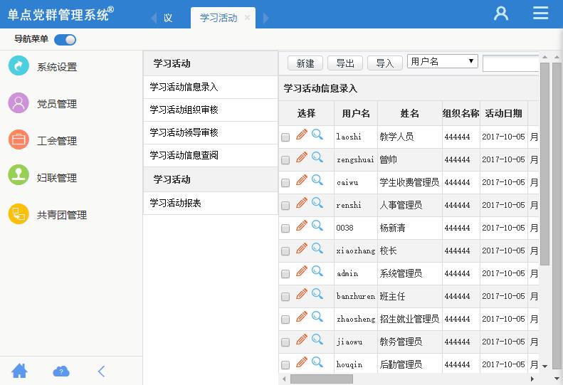Edit the laoshi row with pencil icon

(x=302, y=135)
